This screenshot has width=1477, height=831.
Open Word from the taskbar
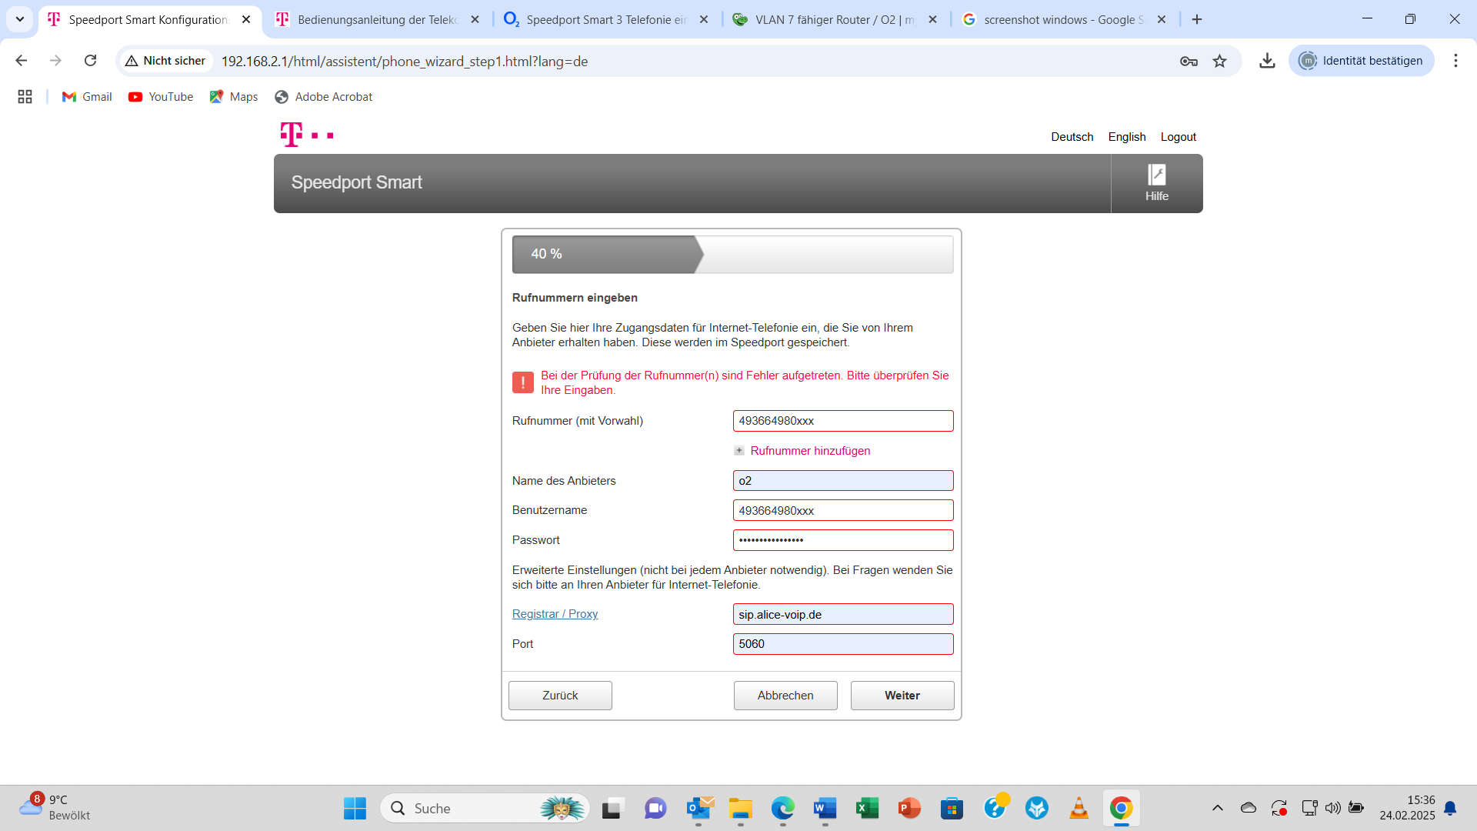tap(825, 808)
